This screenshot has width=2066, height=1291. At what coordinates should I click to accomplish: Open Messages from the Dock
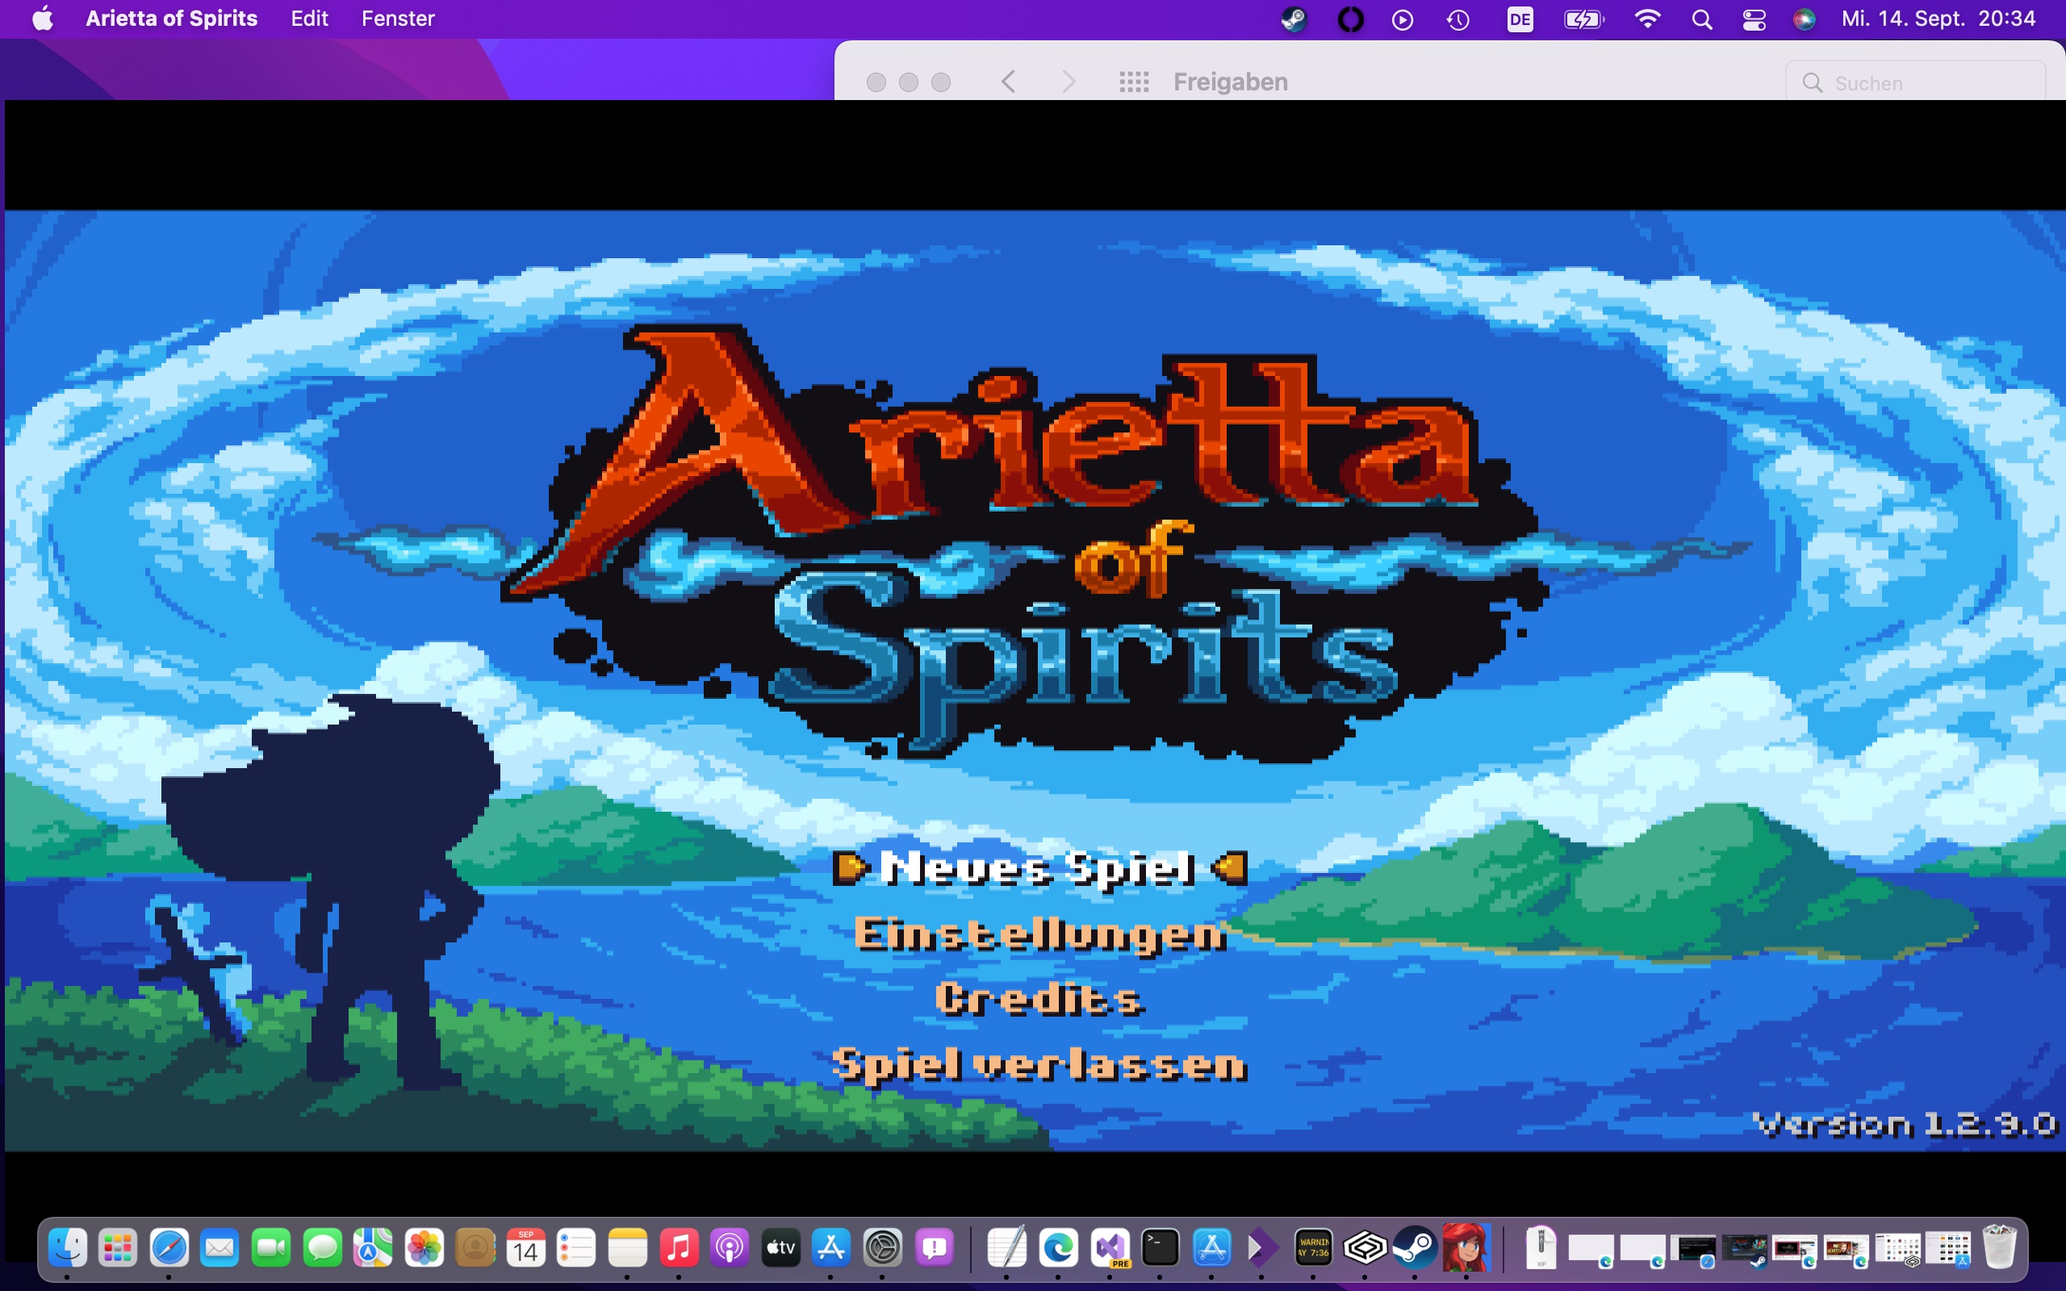point(322,1248)
